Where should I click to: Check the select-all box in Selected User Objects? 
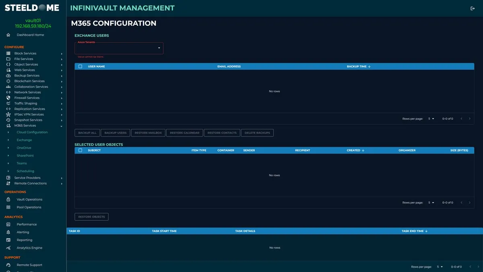click(79, 150)
